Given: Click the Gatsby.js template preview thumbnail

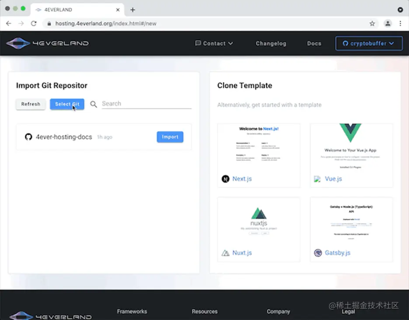Looking at the screenshot, I should [x=351, y=221].
